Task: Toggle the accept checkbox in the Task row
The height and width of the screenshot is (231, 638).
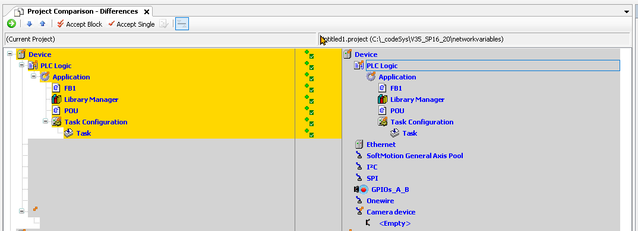Action: 311,135
